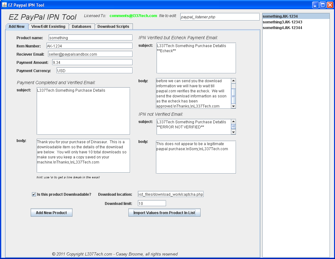Select something4.AK-12344 in the product list
The width and height of the screenshot is (335, 259).
tap(296, 28)
